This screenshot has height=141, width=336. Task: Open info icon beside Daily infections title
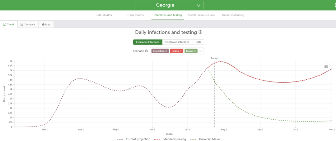[200, 32]
